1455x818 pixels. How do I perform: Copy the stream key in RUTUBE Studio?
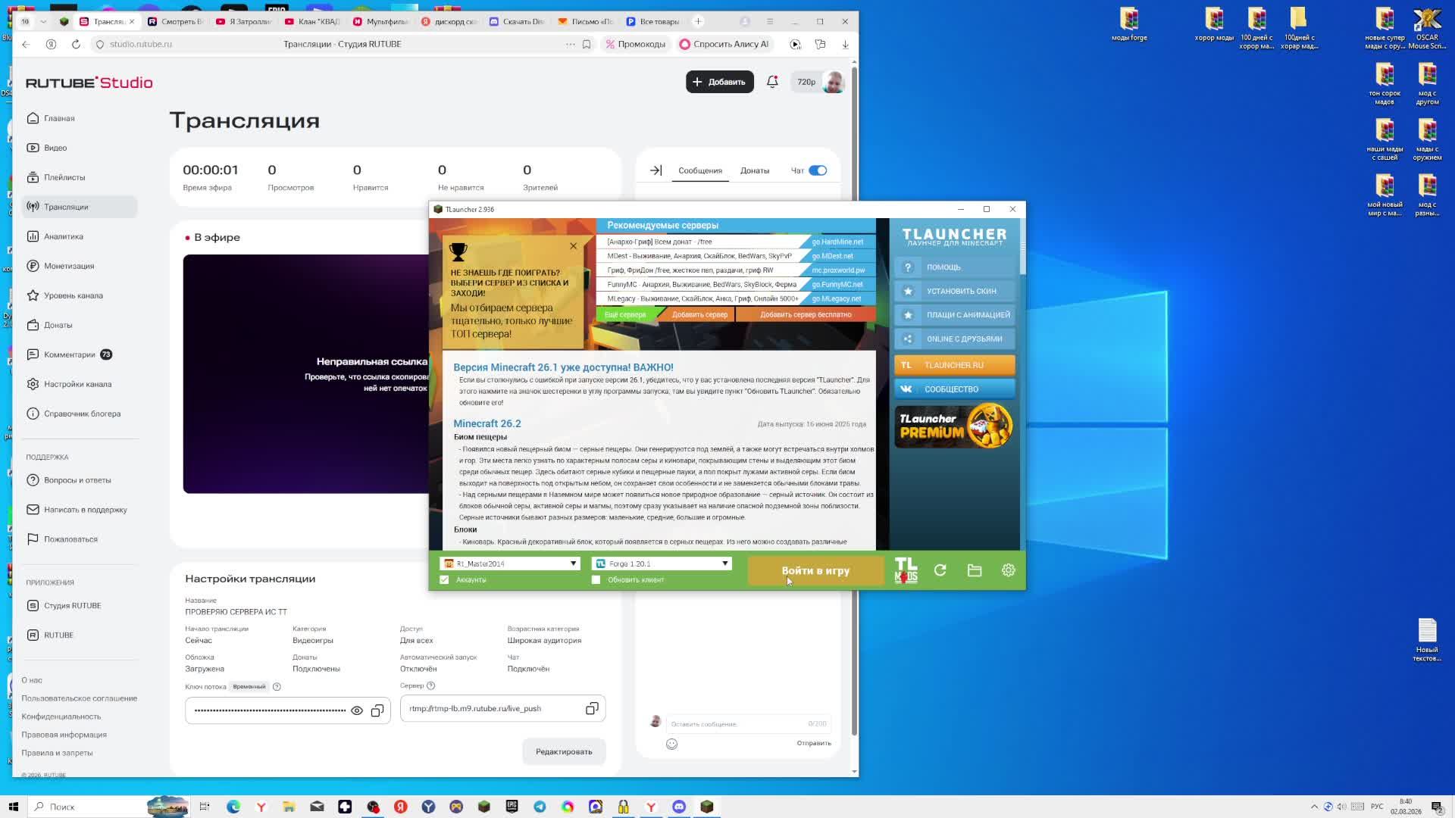pos(377,710)
